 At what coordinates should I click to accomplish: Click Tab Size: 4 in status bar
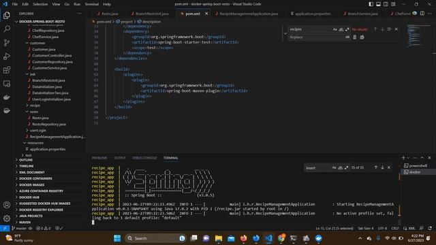[x=366, y=229]
